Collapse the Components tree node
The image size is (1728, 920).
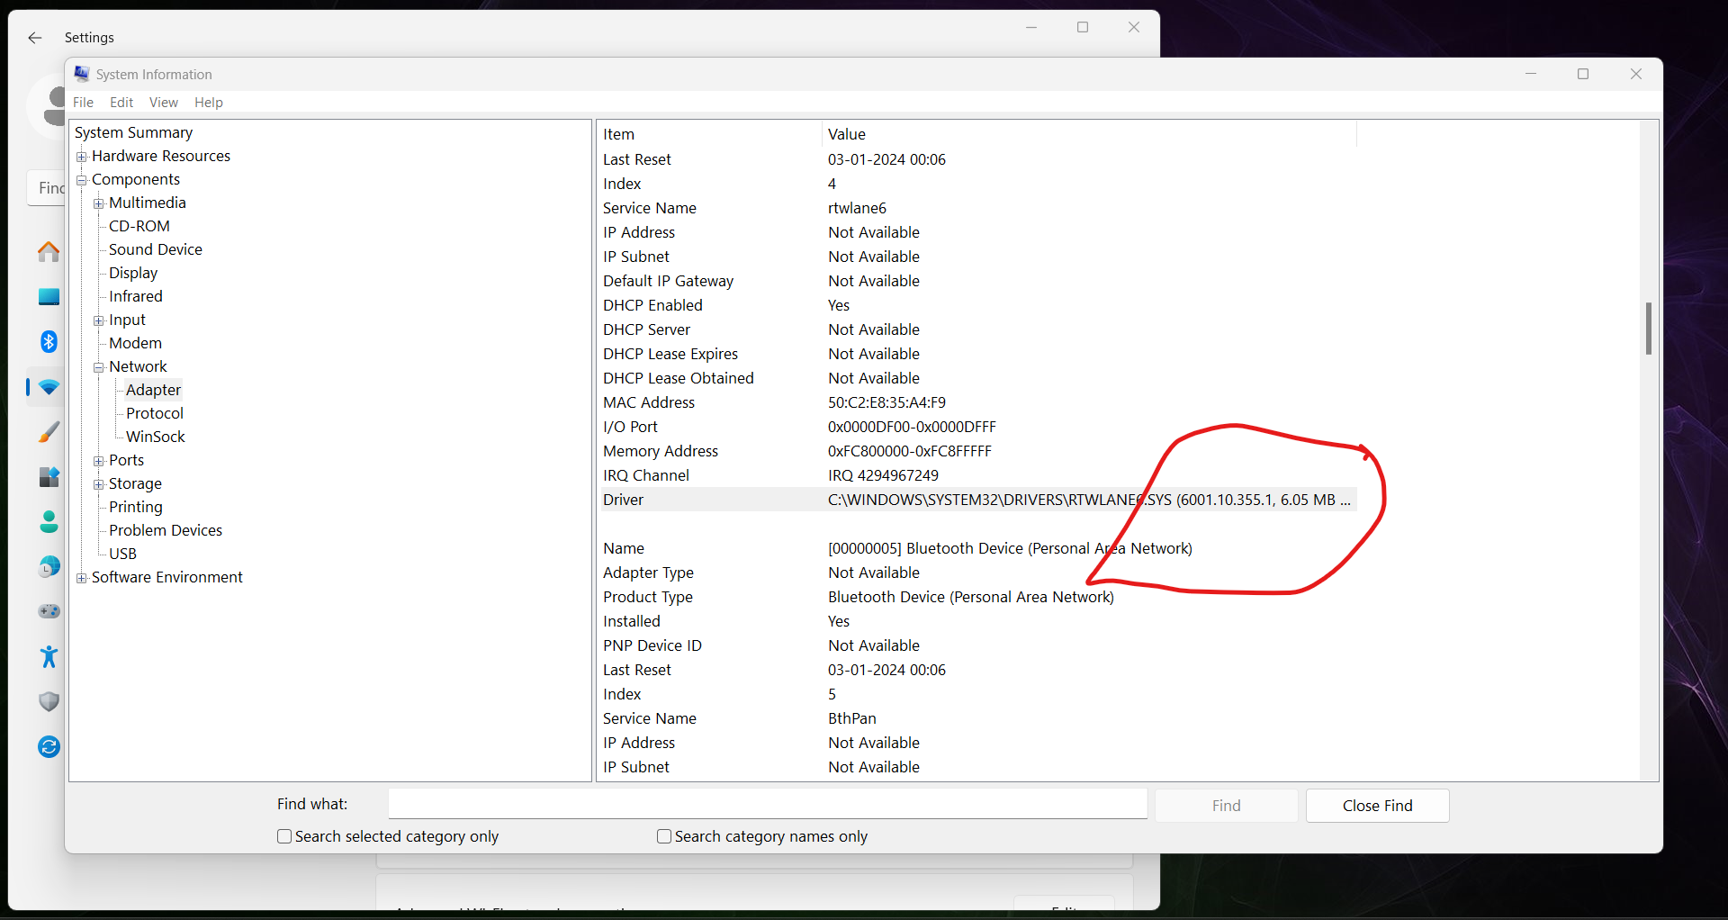(x=82, y=179)
